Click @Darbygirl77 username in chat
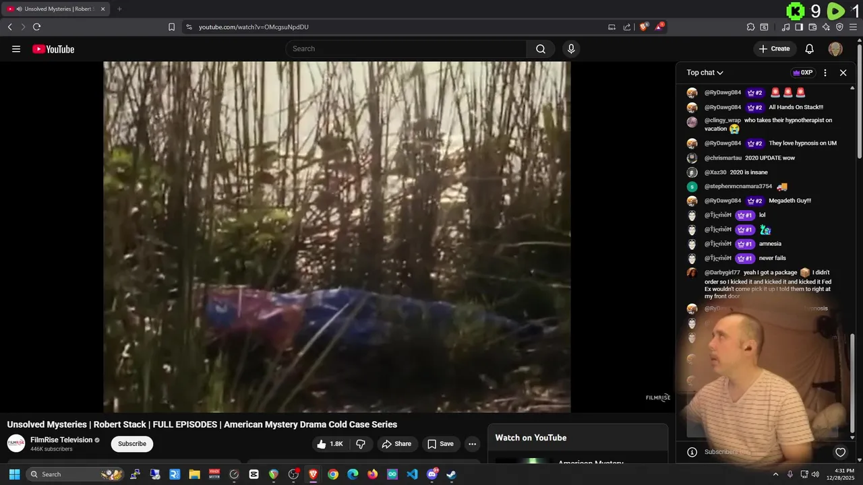 722,273
